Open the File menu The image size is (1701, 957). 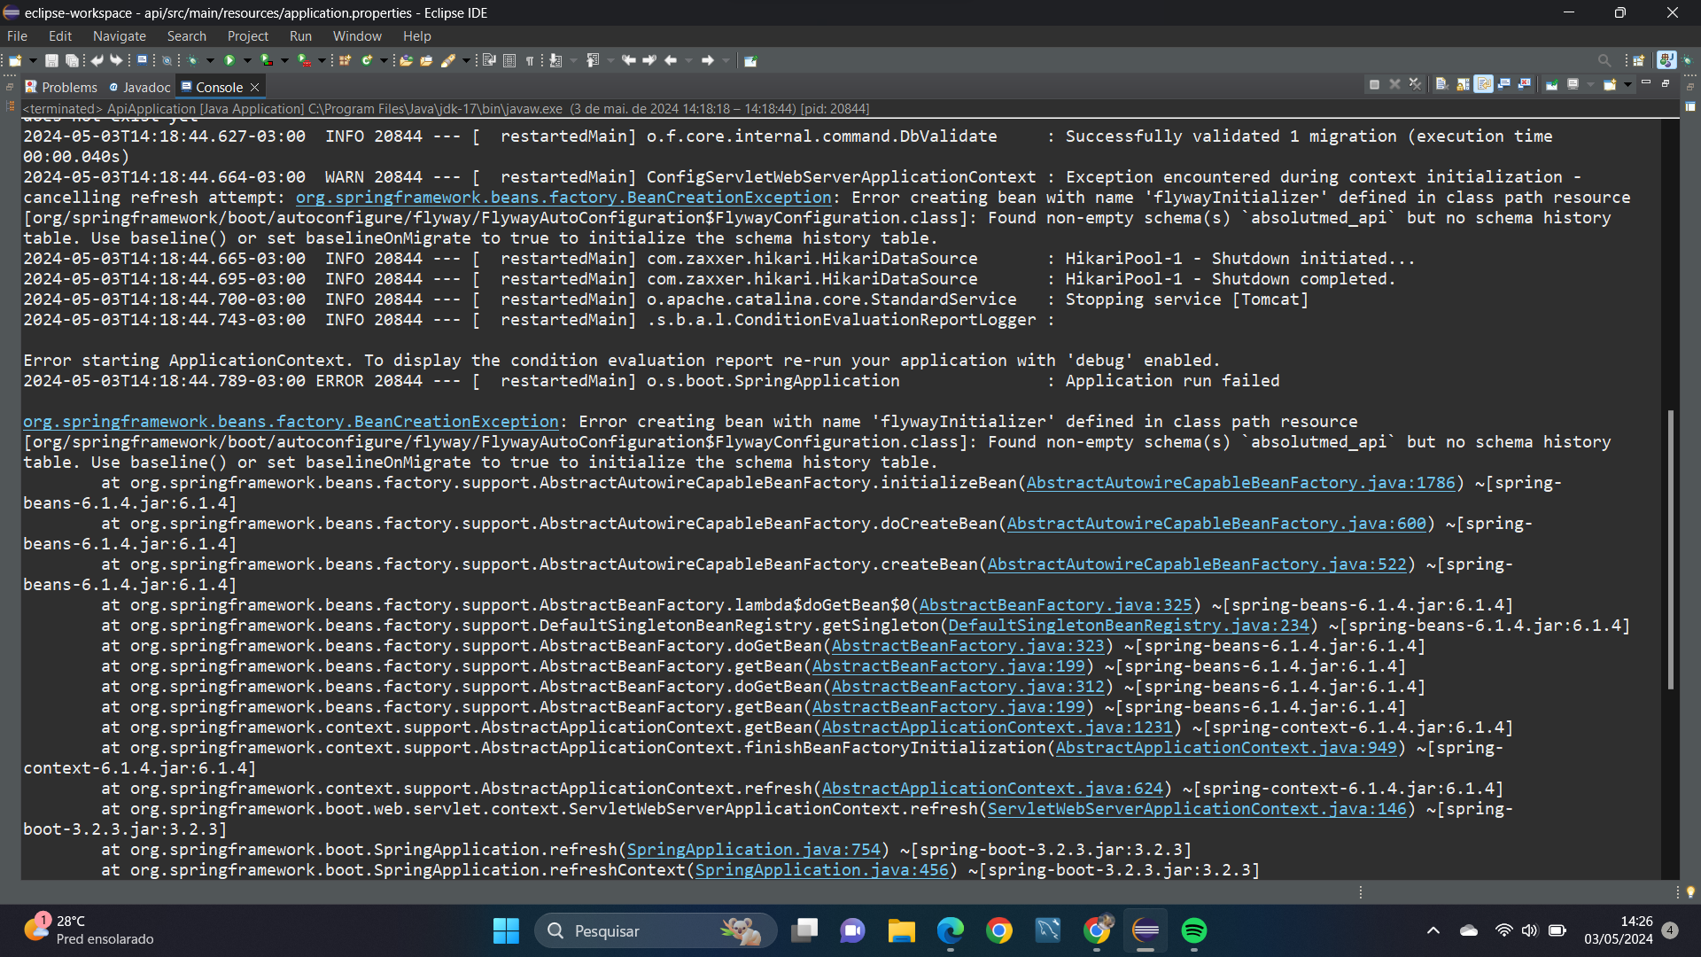click(x=17, y=36)
